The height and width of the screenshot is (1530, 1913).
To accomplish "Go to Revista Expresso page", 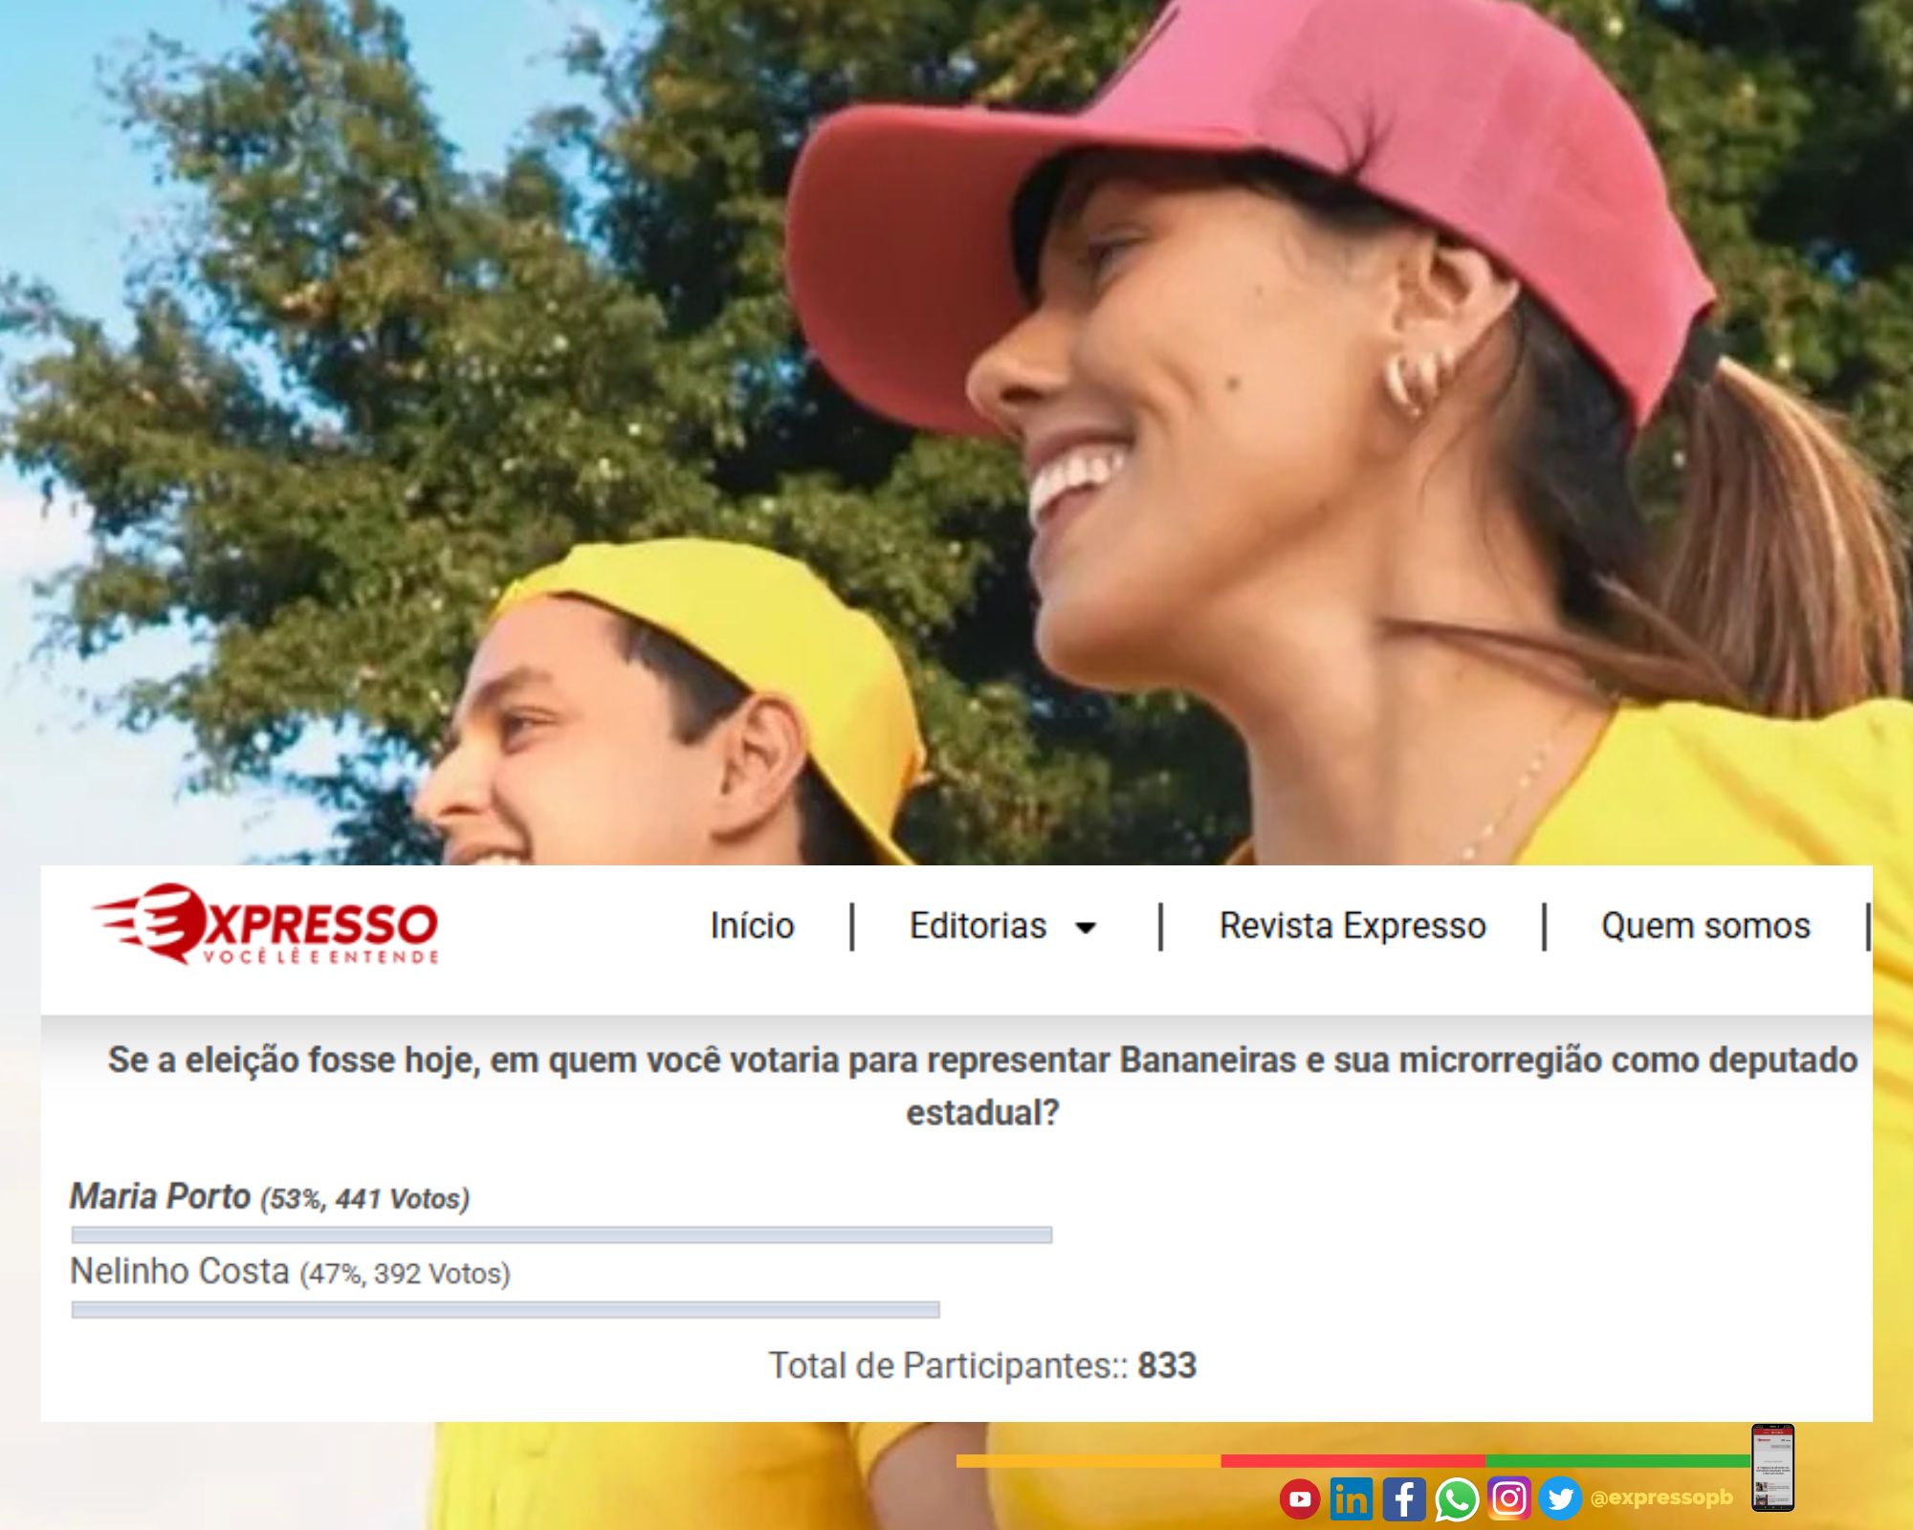I will click(1352, 926).
